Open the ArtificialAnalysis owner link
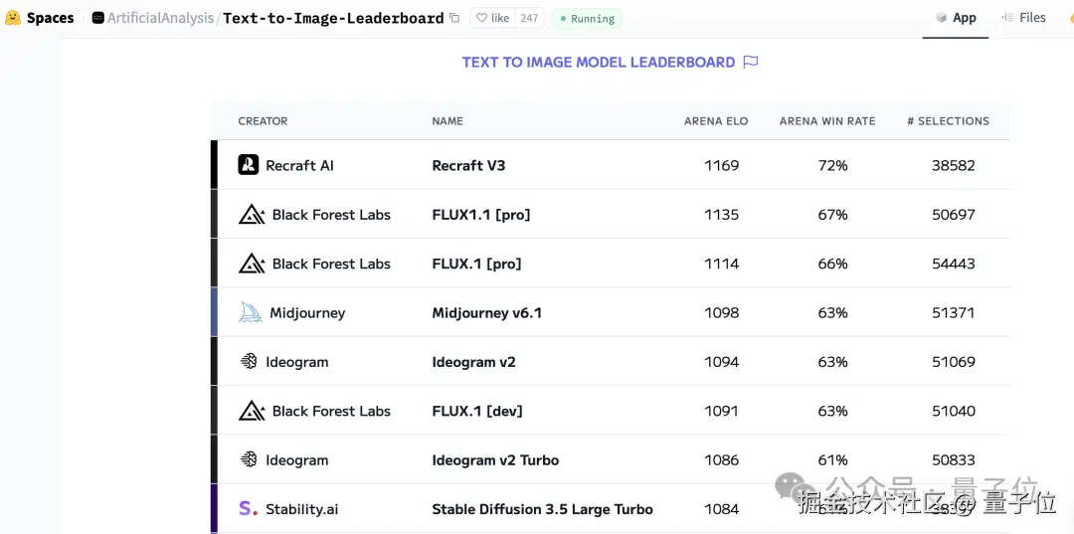This screenshot has width=1074, height=534. click(160, 18)
